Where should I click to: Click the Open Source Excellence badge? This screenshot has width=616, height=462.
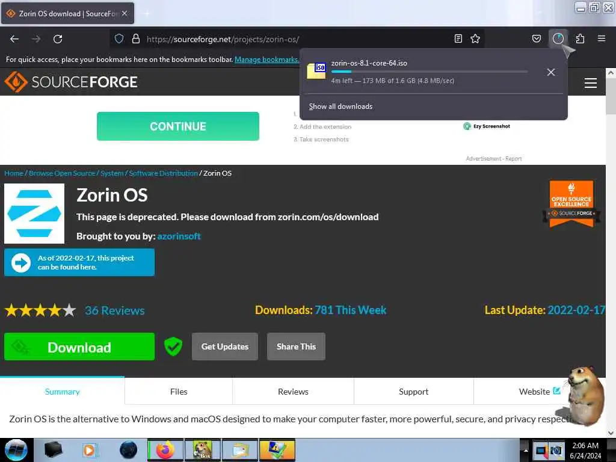(571, 203)
